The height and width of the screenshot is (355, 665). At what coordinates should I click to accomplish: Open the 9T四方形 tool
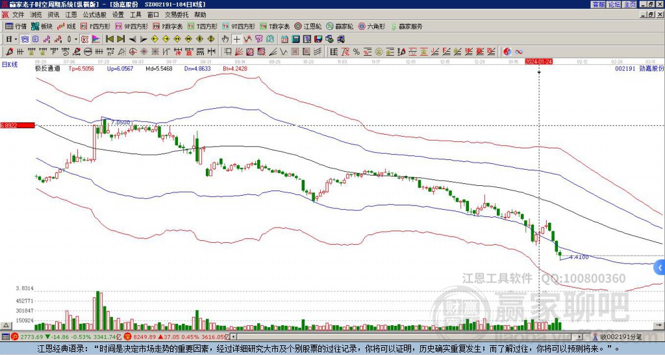(x=238, y=26)
